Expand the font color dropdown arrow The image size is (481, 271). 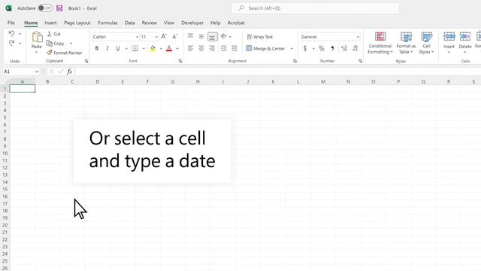[177, 48]
